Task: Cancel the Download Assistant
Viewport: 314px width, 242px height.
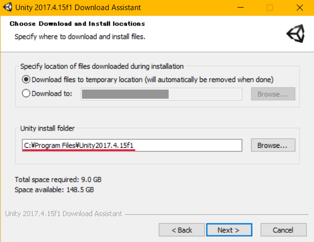Action: click(x=284, y=230)
